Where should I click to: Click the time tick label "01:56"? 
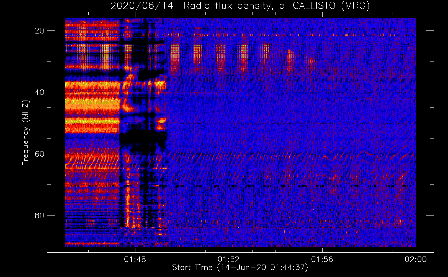coord(322,260)
